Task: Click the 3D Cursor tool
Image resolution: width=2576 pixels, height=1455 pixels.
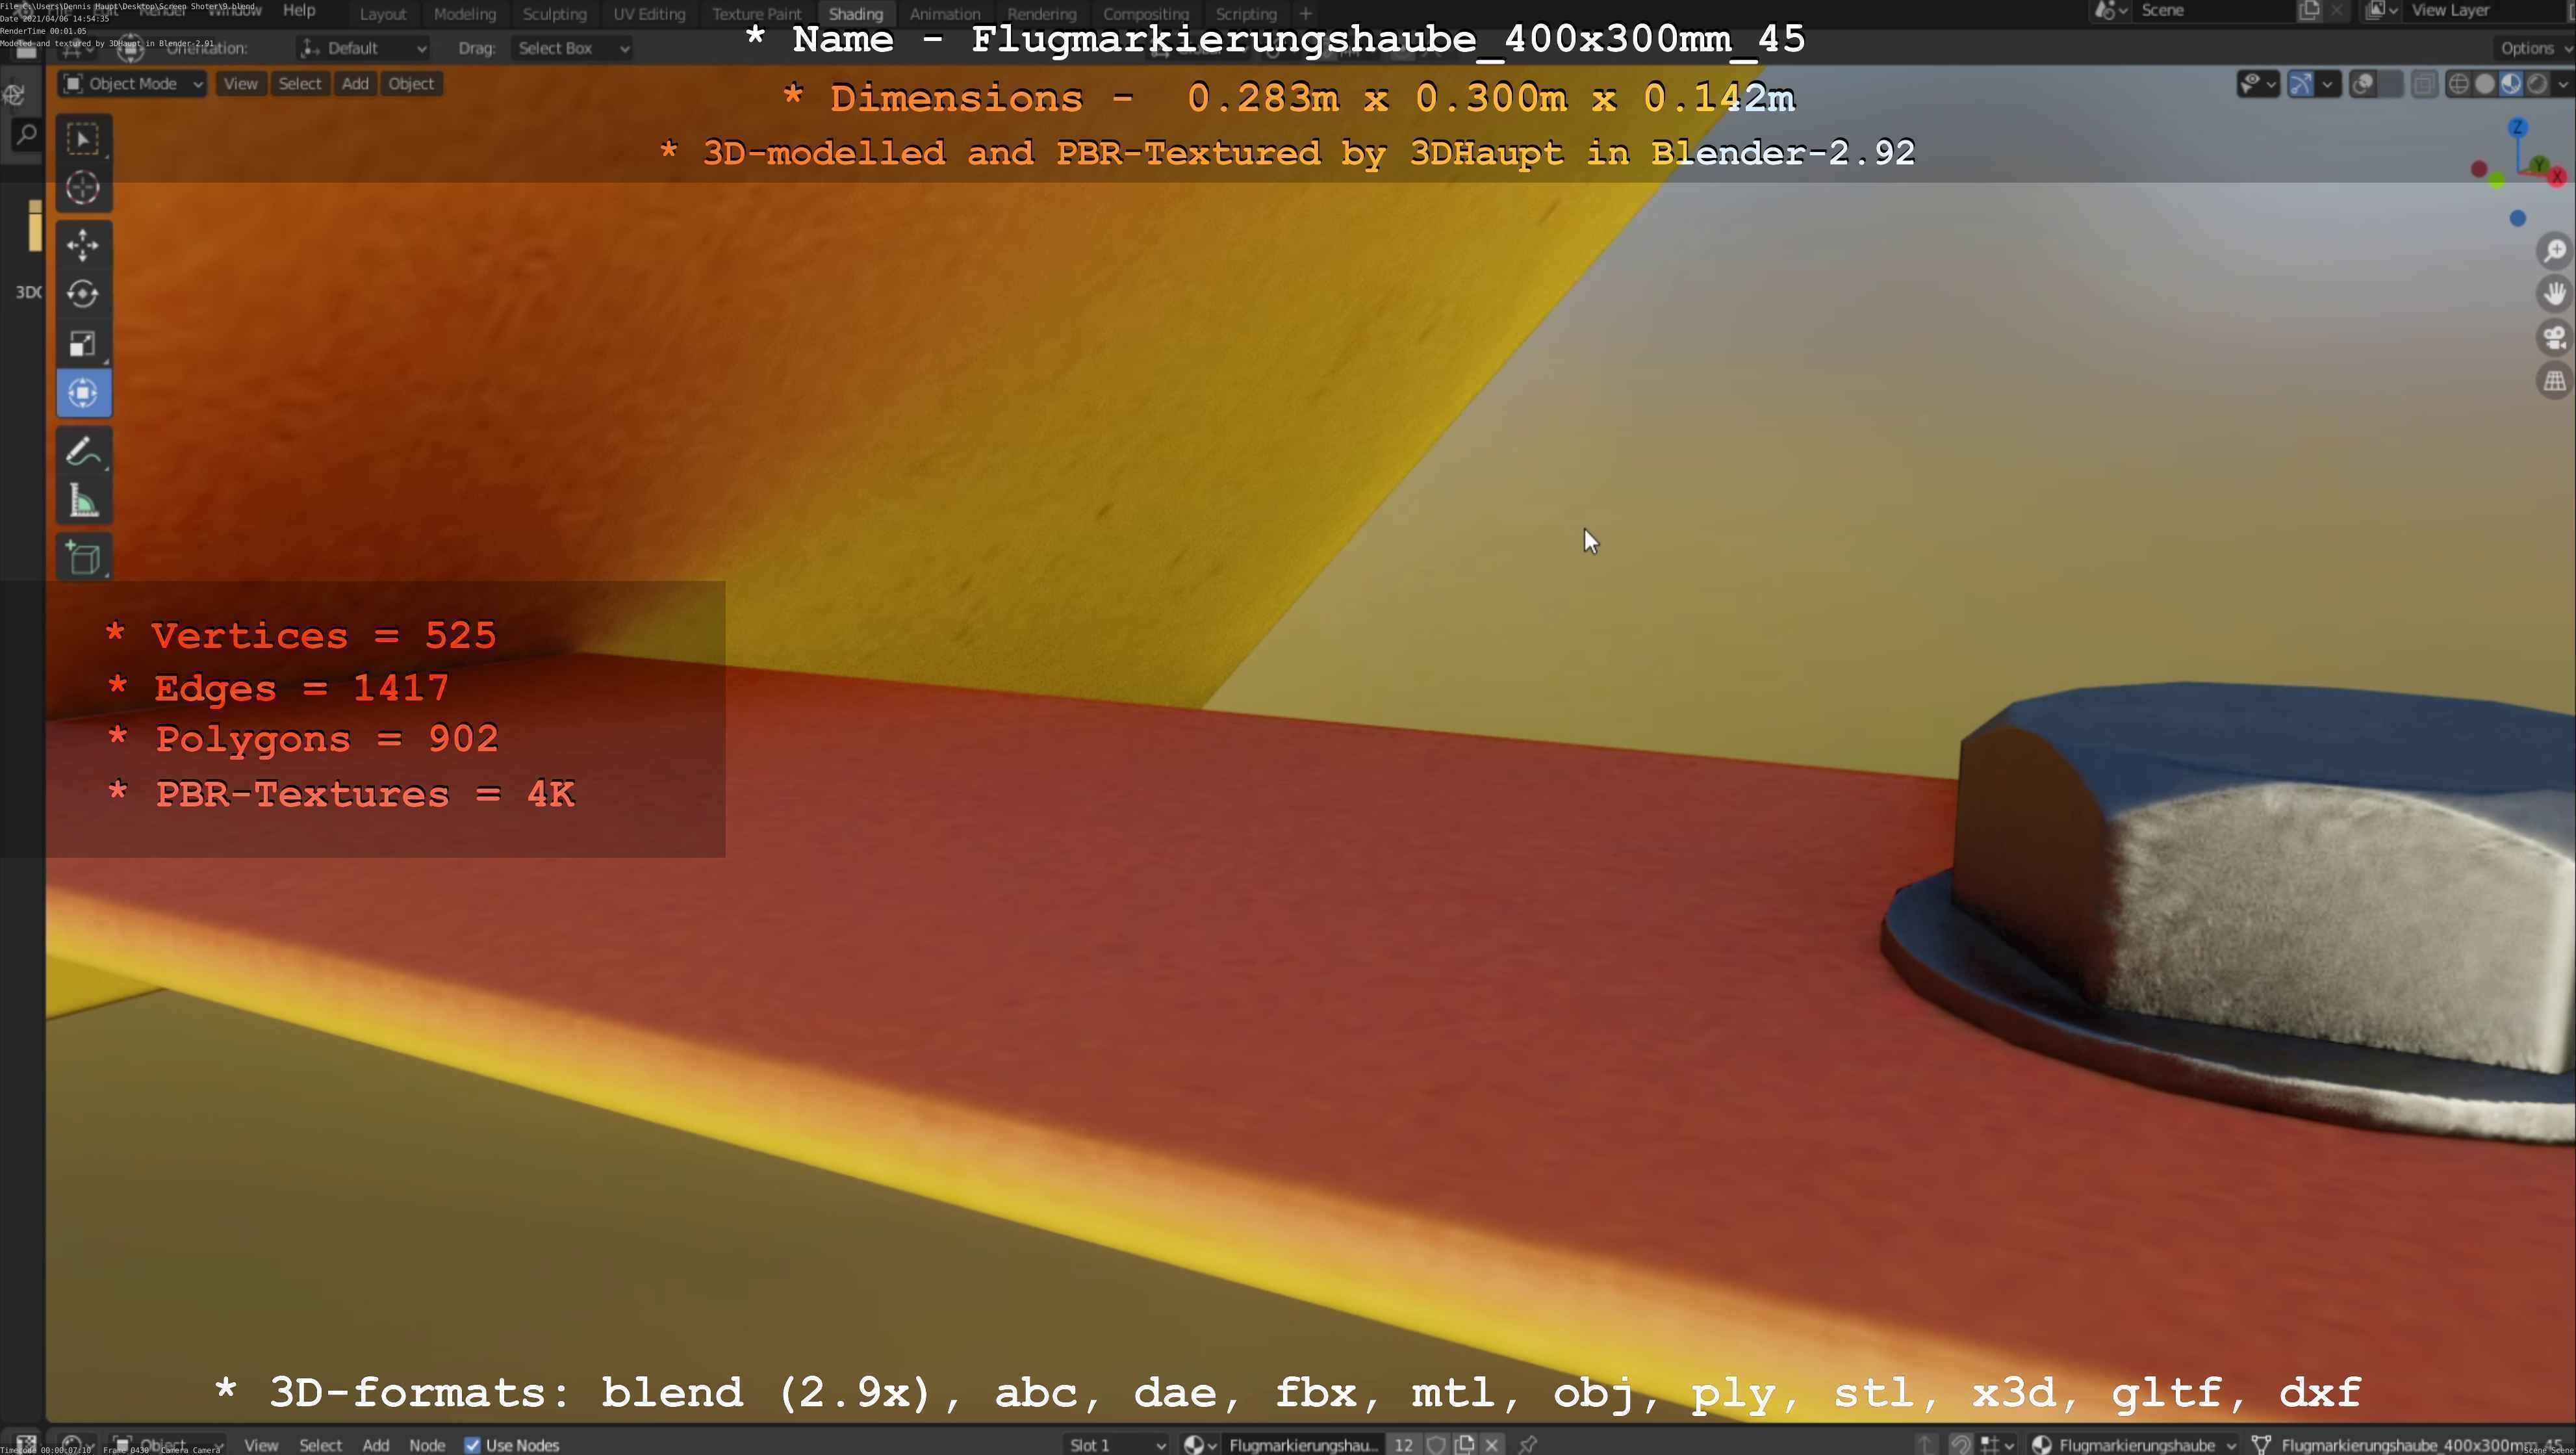Action: tap(83, 188)
